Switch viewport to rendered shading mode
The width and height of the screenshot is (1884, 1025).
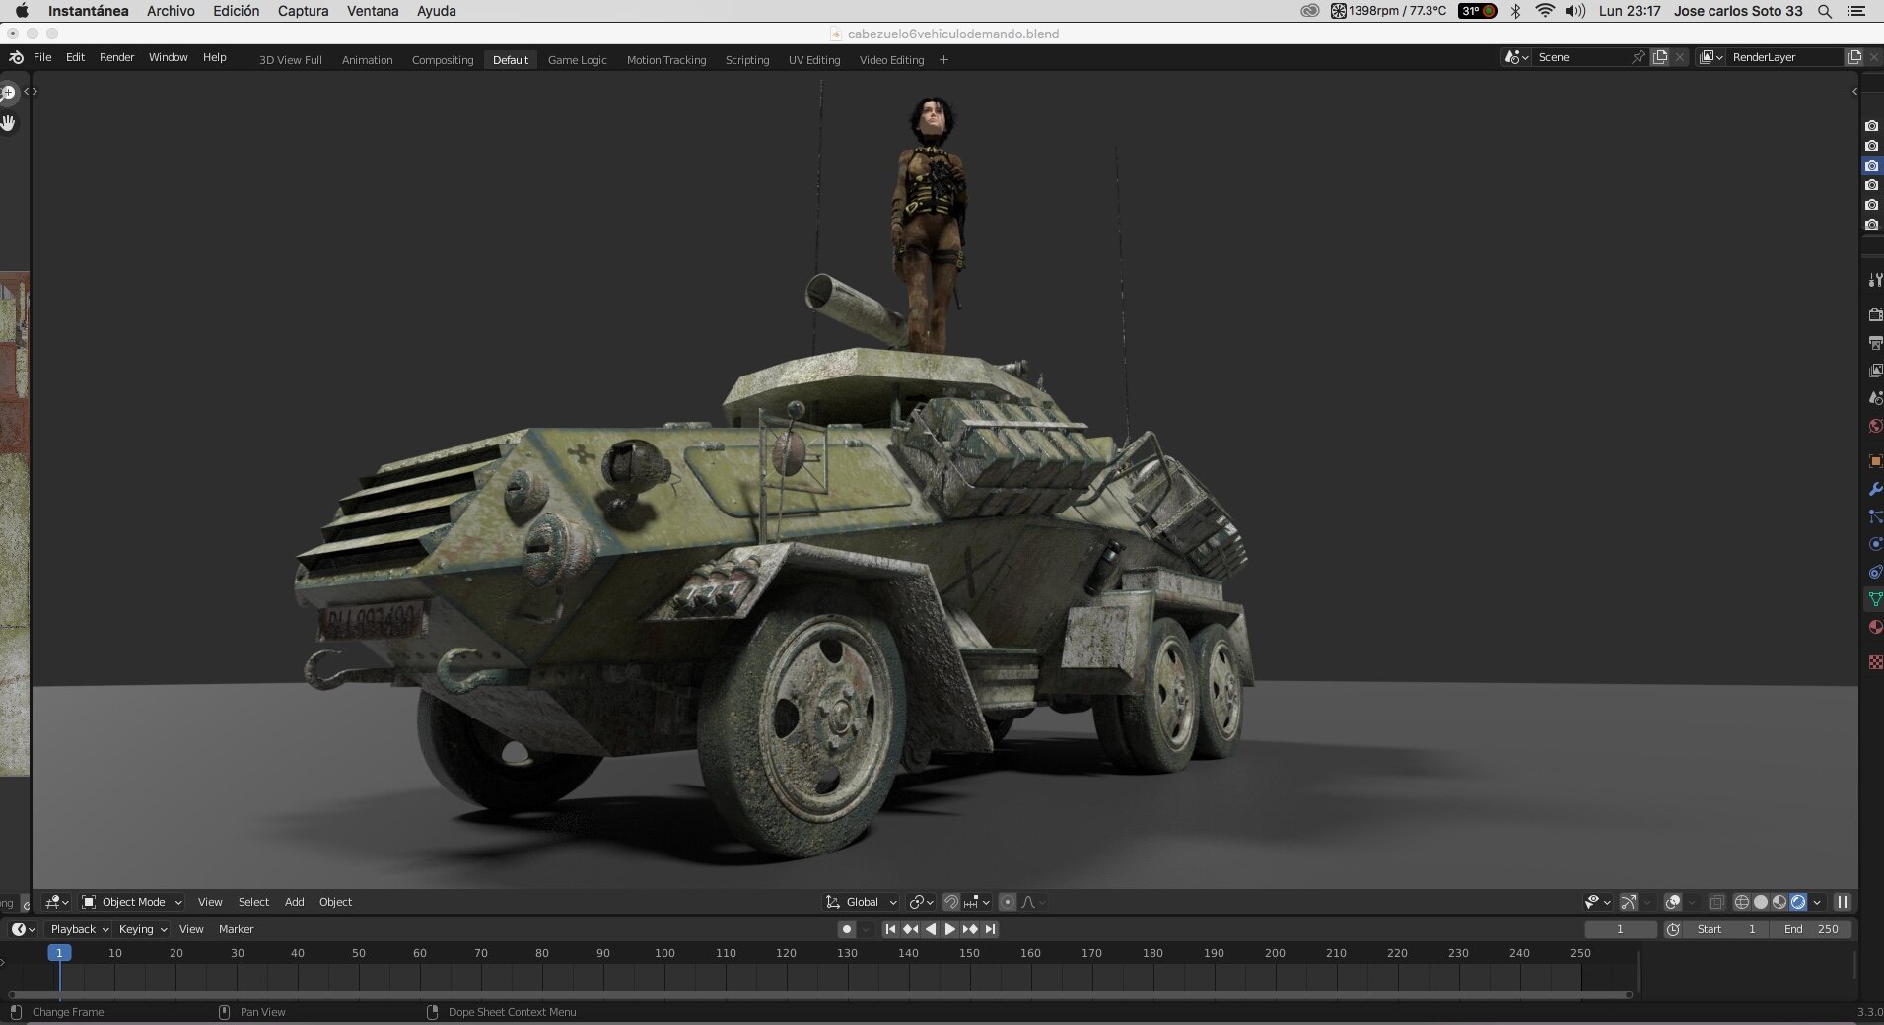pyautogui.click(x=1798, y=902)
